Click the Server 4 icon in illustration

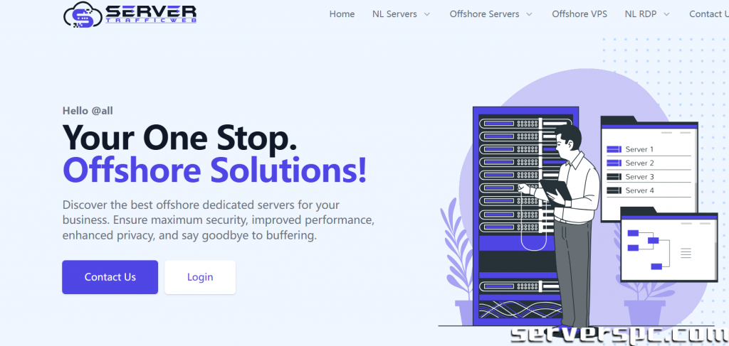614,190
